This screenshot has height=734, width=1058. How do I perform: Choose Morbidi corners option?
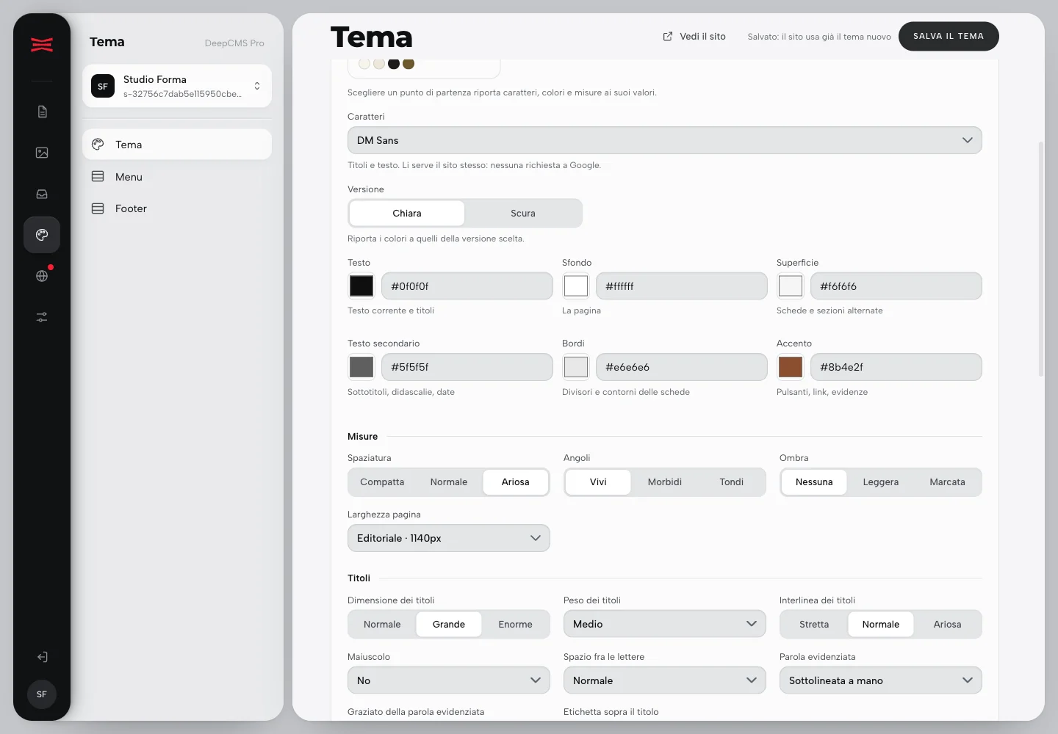point(665,482)
